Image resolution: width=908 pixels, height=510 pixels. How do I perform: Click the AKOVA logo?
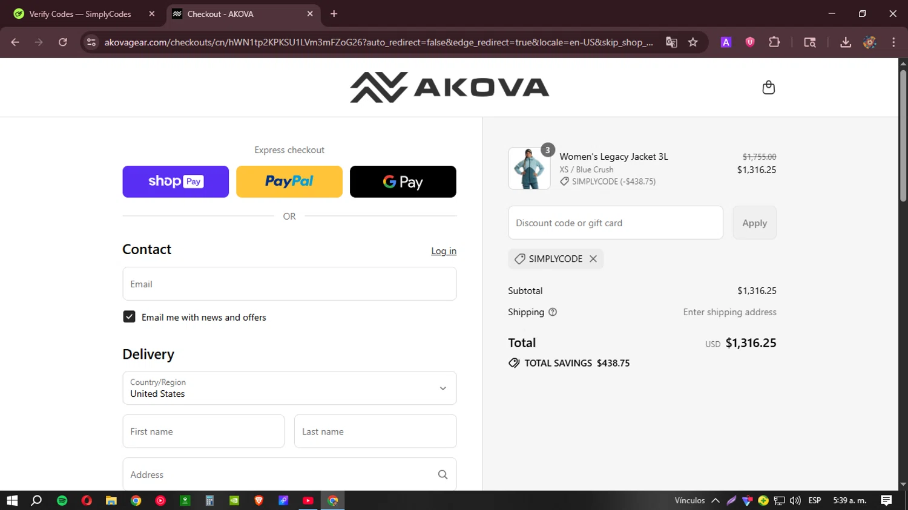(x=449, y=87)
